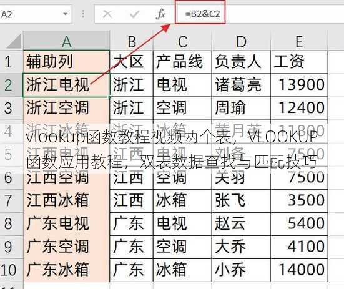Viewport: 344px width, 289px height.
Task: Click the header cell 负责人
Action: coord(241,62)
